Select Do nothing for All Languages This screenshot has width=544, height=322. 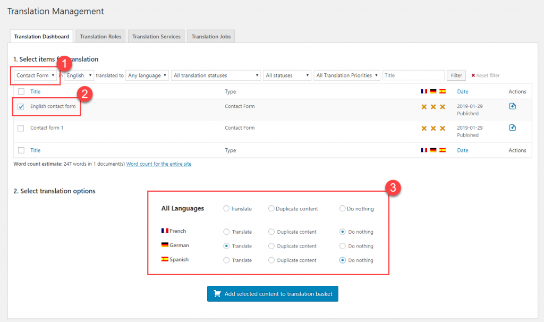(343, 208)
